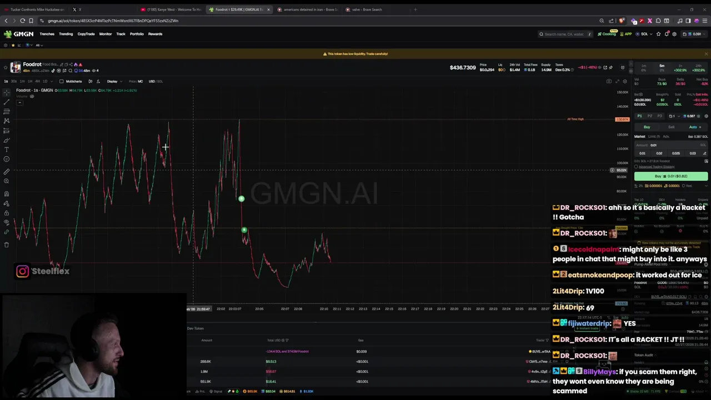Toggle Price / MC chart mode

click(136, 82)
